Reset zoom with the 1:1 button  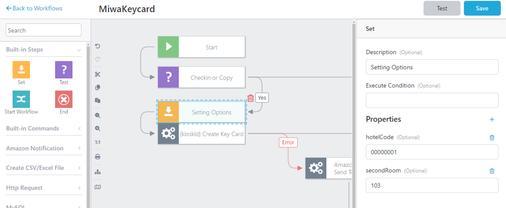coord(98,142)
